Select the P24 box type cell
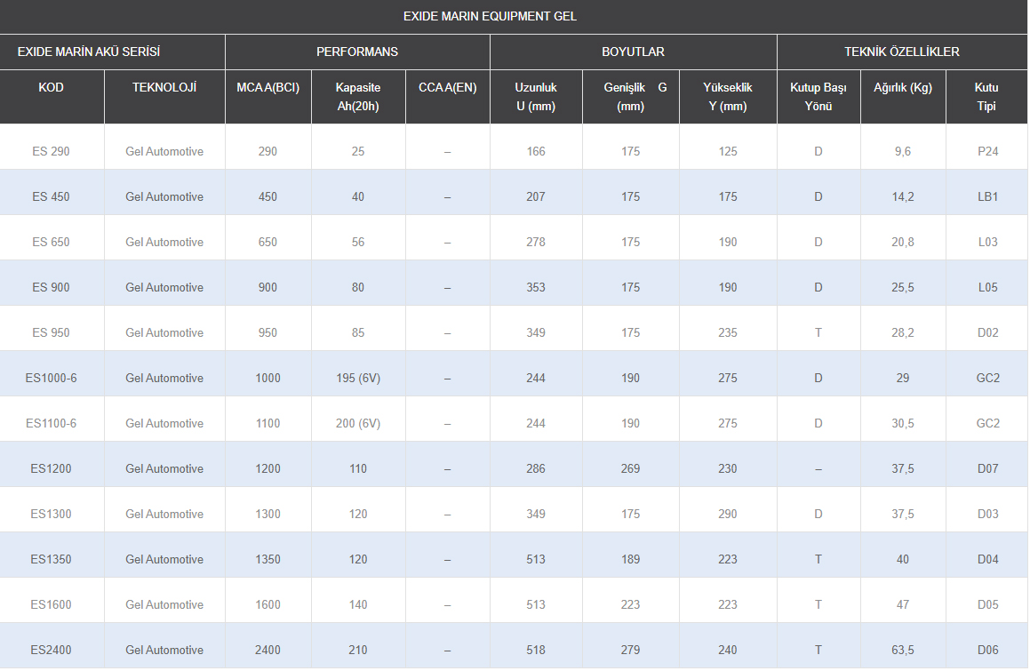1030x671 pixels. click(x=988, y=151)
